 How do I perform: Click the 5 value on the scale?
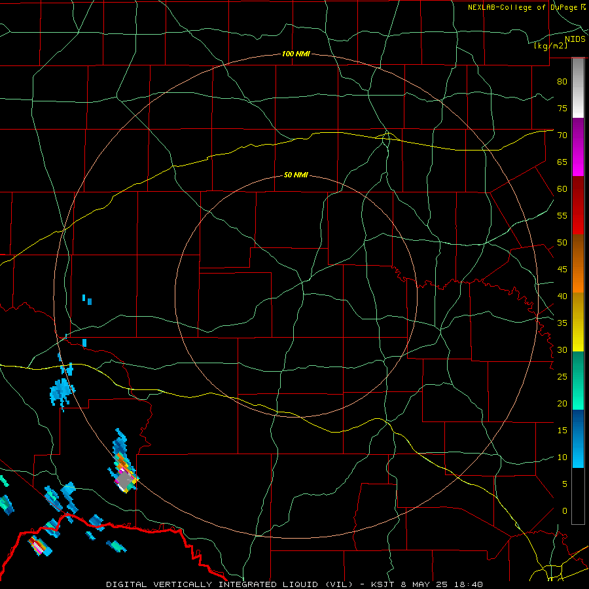pos(564,484)
